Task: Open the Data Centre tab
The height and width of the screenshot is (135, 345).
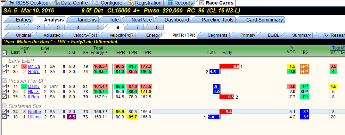Action: [71, 3]
